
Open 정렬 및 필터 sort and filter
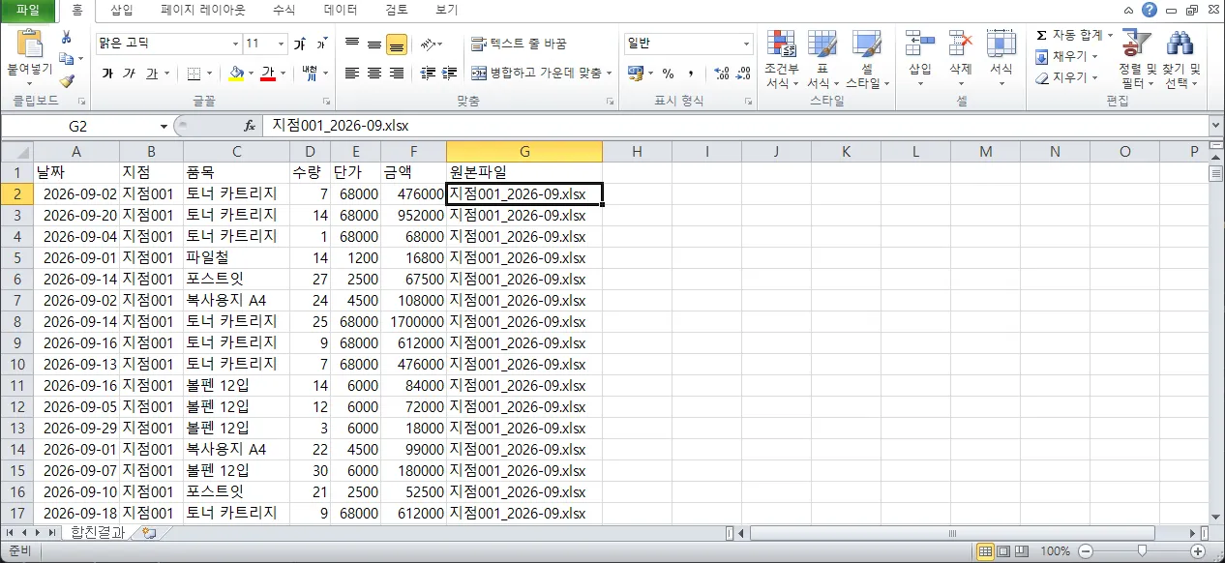(x=1138, y=60)
